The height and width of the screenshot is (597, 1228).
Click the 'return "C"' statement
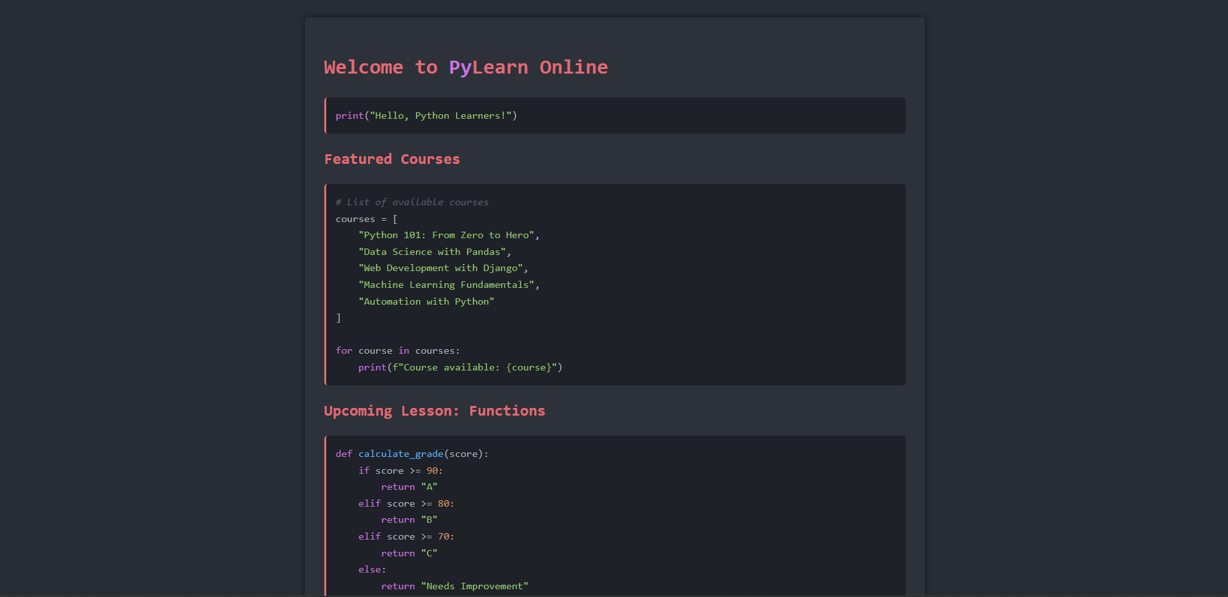click(x=409, y=553)
